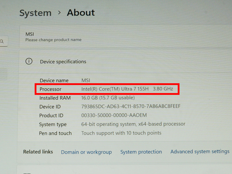The image size is (232, 174).
Task: Select Device ID value 793865DC-AD63-4C11
Action: point(131,106)
